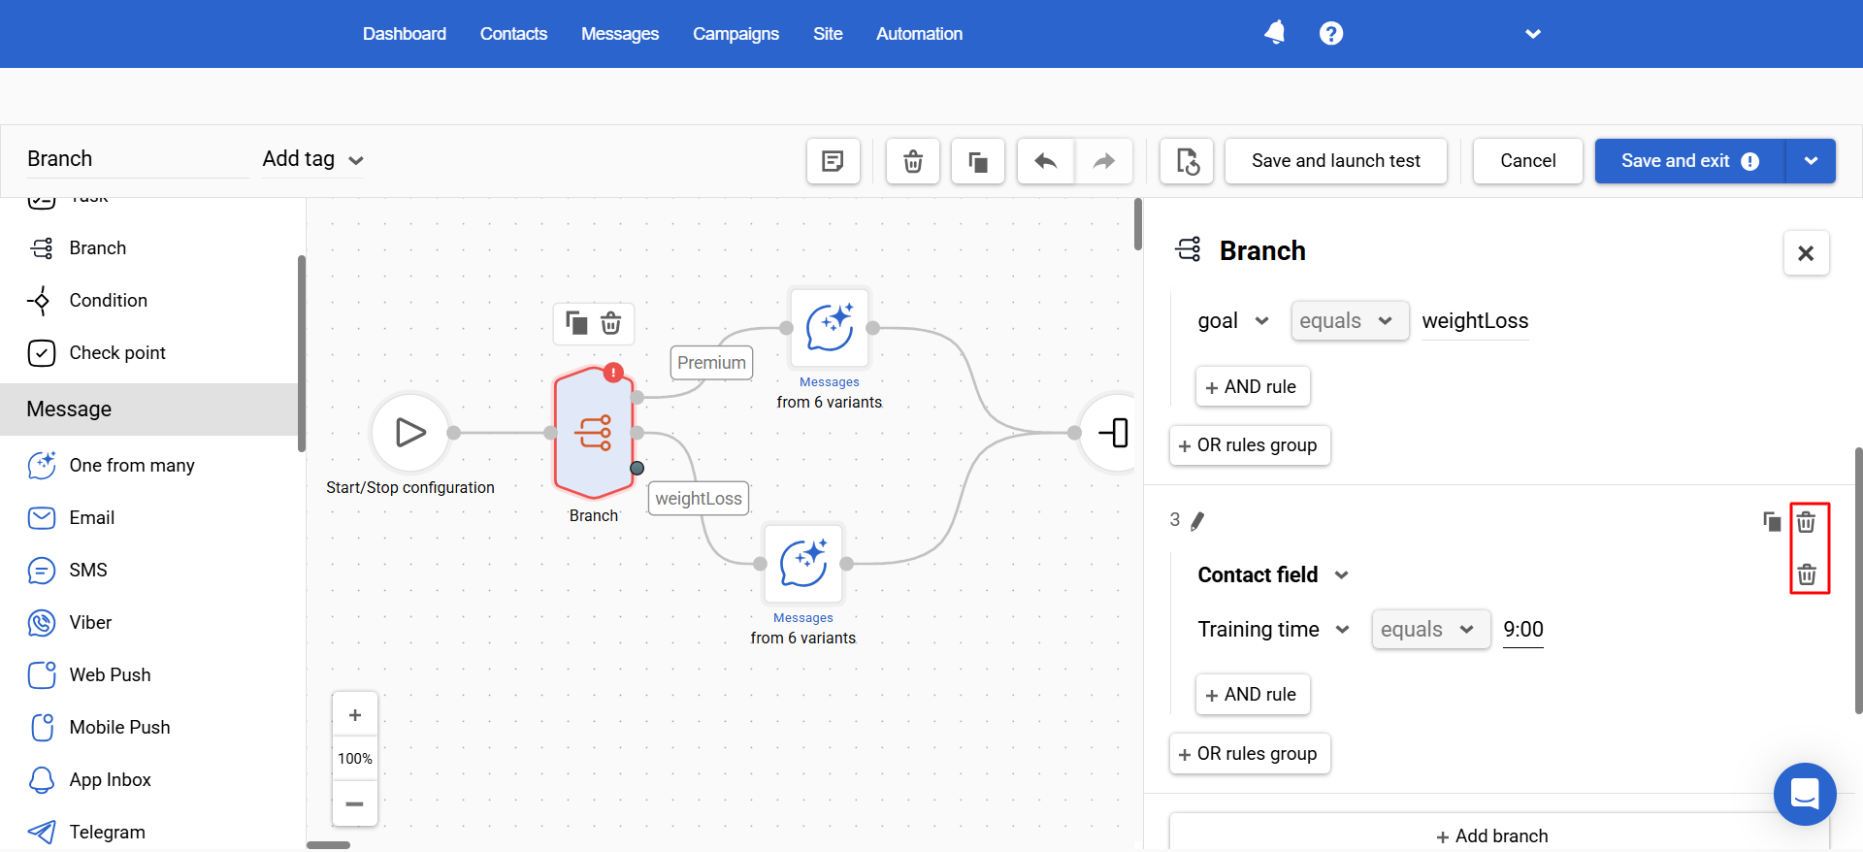Screen dimensions: 1863x852
Task: Change equals operator for goal
Action: pyautogui.click(x=1349, y=321)
